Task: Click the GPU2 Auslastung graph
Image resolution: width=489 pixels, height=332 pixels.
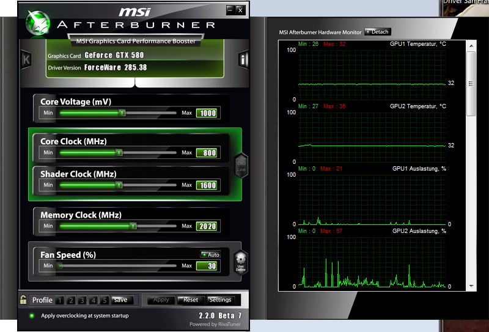Action: point(372,262)
